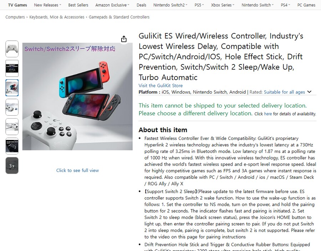Open PC Games in the navigation bar

point(306,5)
